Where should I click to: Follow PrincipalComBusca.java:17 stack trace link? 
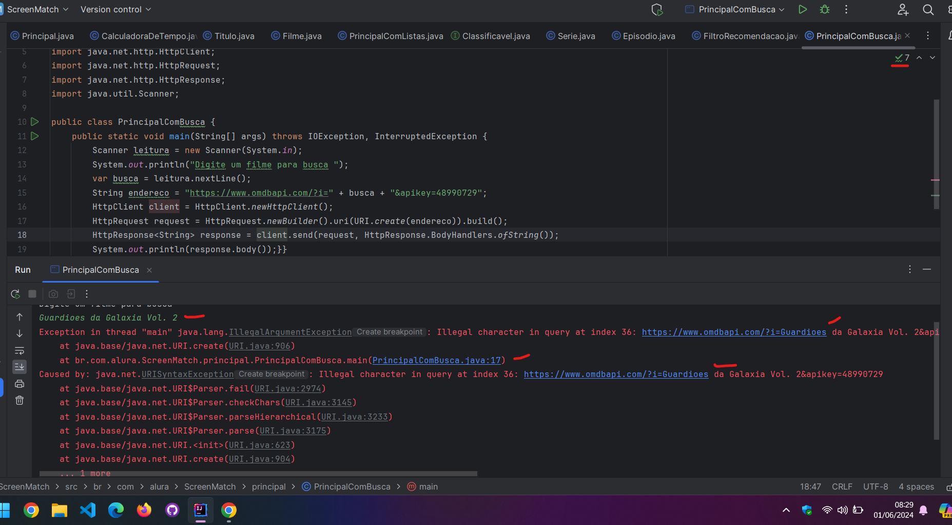click(436, 360)
